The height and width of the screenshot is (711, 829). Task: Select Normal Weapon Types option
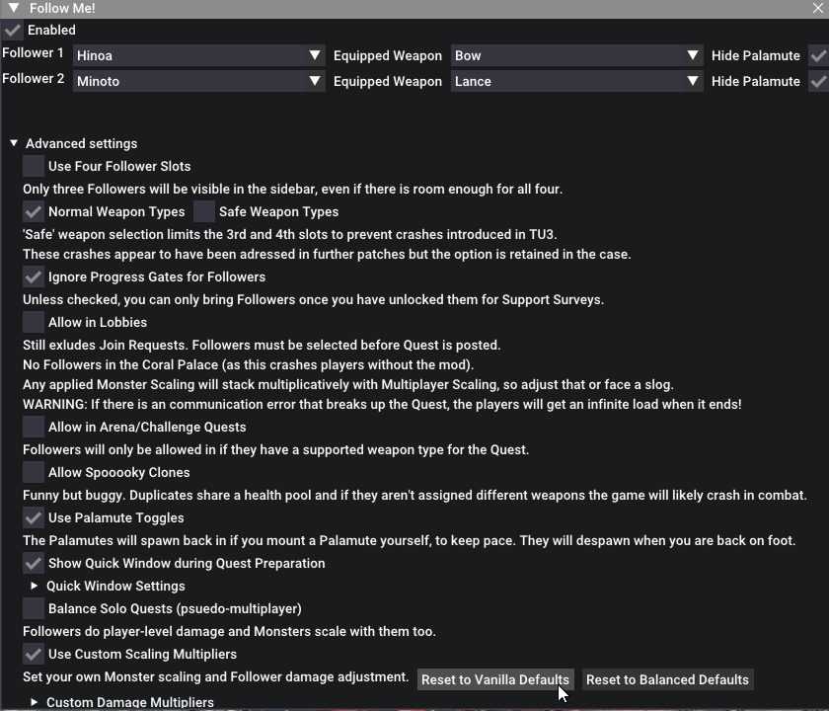(x=34, y=211)
